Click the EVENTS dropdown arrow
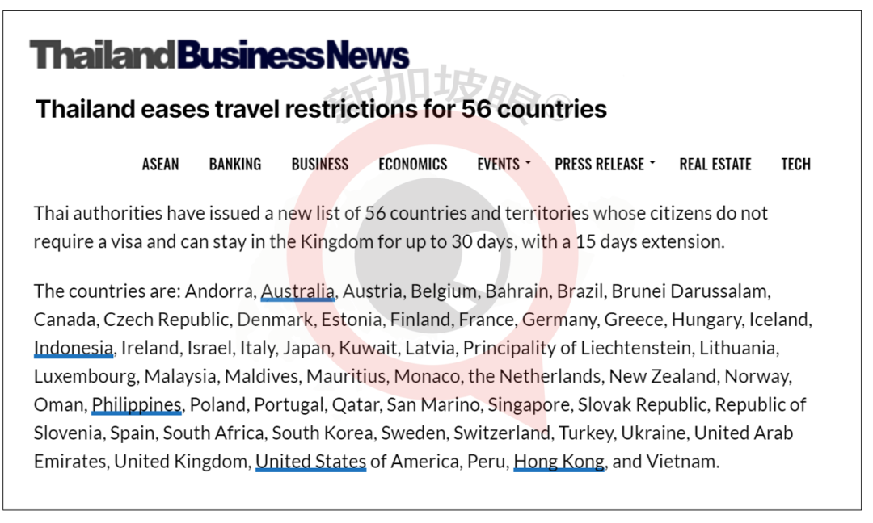The width and height of the screenshot is (873, 523). tap(528, 164)
